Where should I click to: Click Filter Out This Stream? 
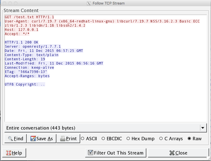116,153
